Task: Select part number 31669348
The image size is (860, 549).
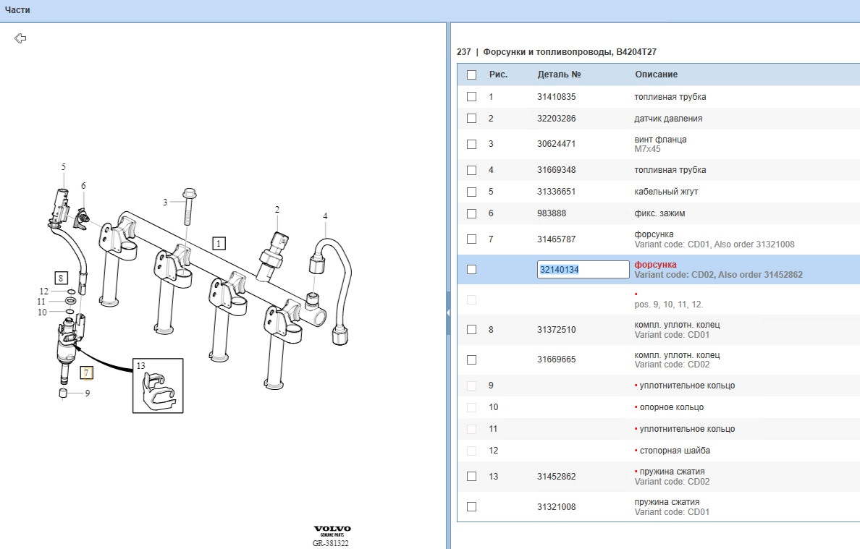Action: pyautogui.click(x=556, y=170)
